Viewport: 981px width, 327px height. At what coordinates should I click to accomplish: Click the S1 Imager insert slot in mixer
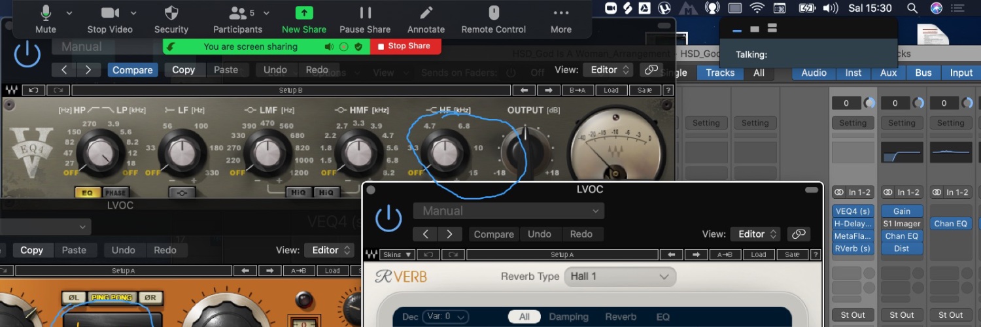[x=902, y=224]
